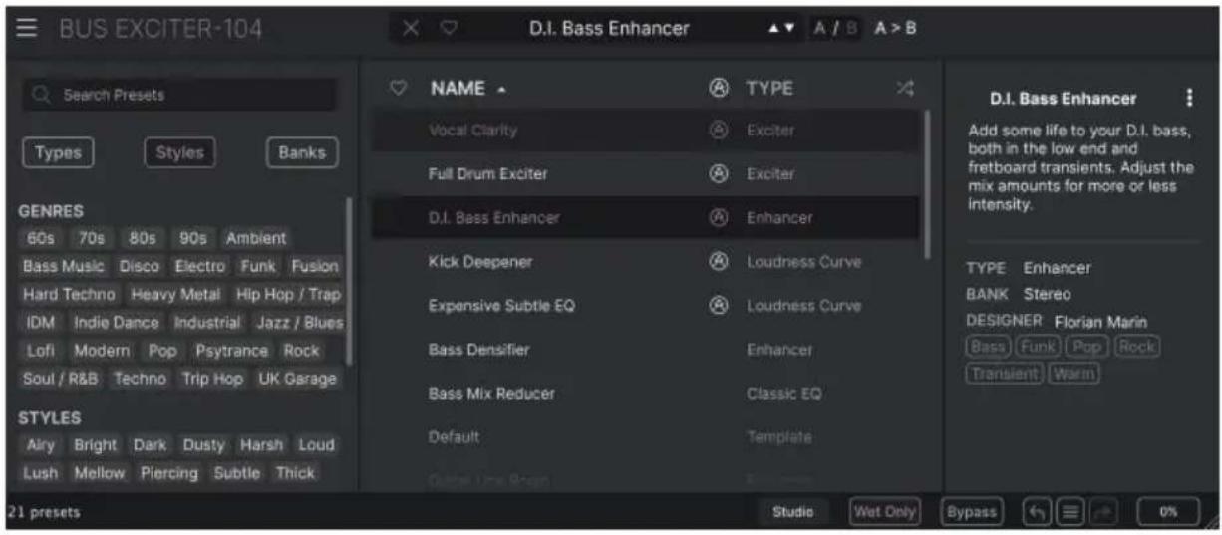This screenshot has width=1222, height=535.
Task: Filter by the UK Garage genre tag
Action: pos(298,379)
